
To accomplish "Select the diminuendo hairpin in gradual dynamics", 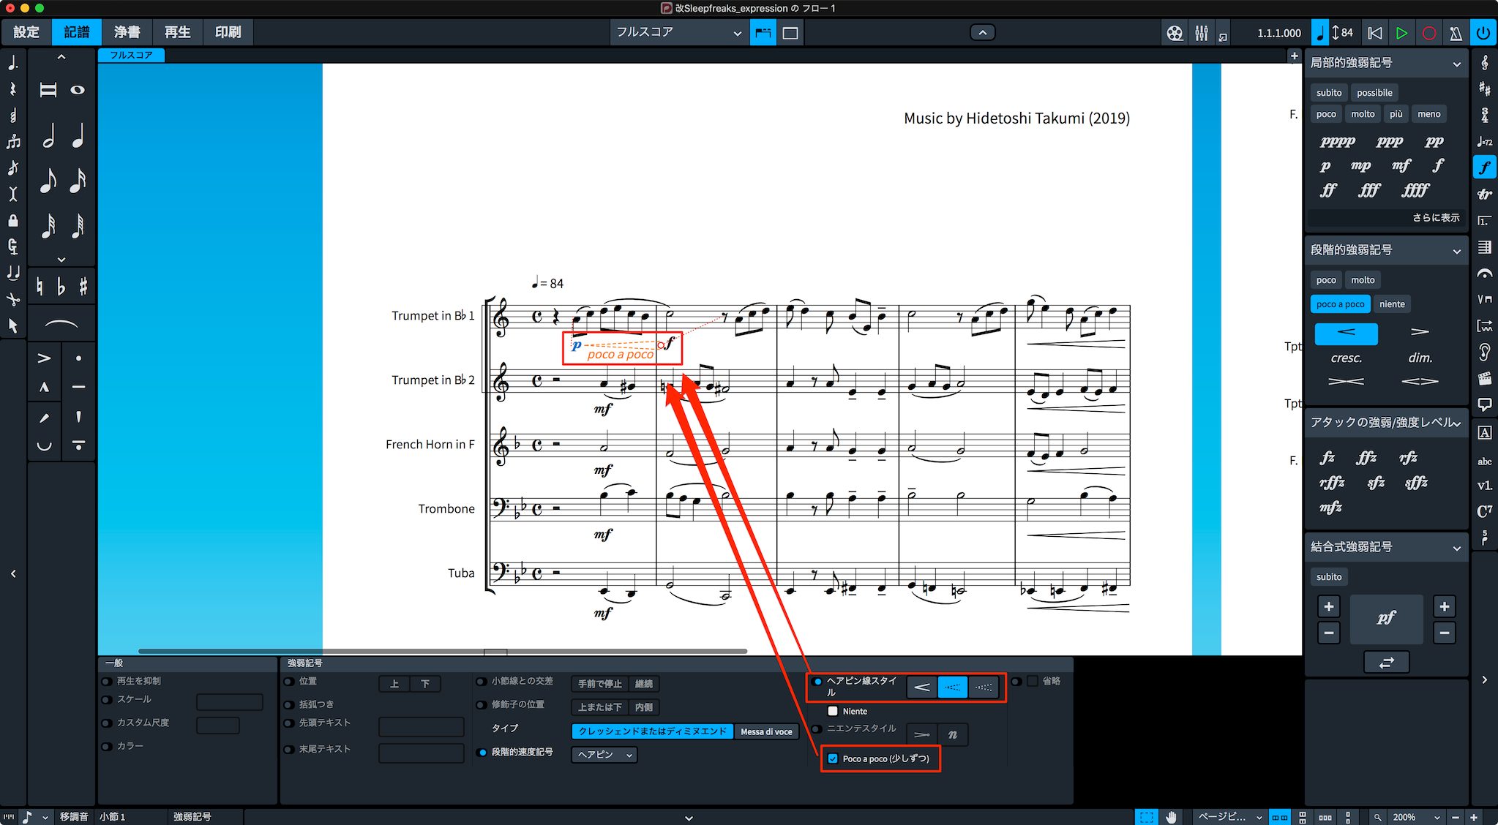I will 1420,333.
